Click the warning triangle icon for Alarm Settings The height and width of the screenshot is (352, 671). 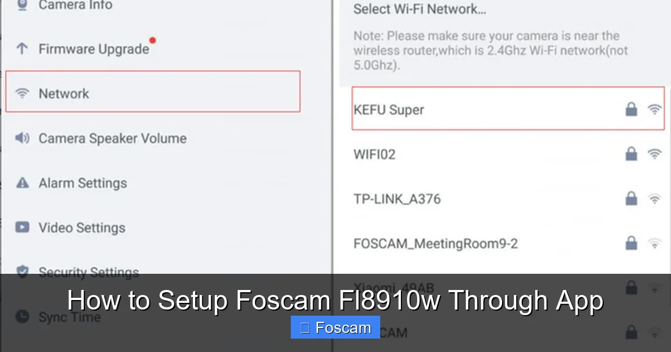coord(22,183)
